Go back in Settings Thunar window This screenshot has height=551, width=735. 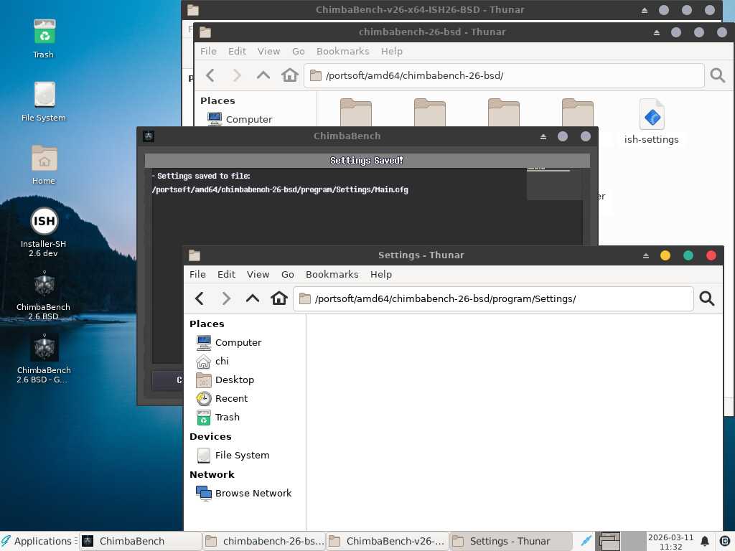tap(200, 298)
